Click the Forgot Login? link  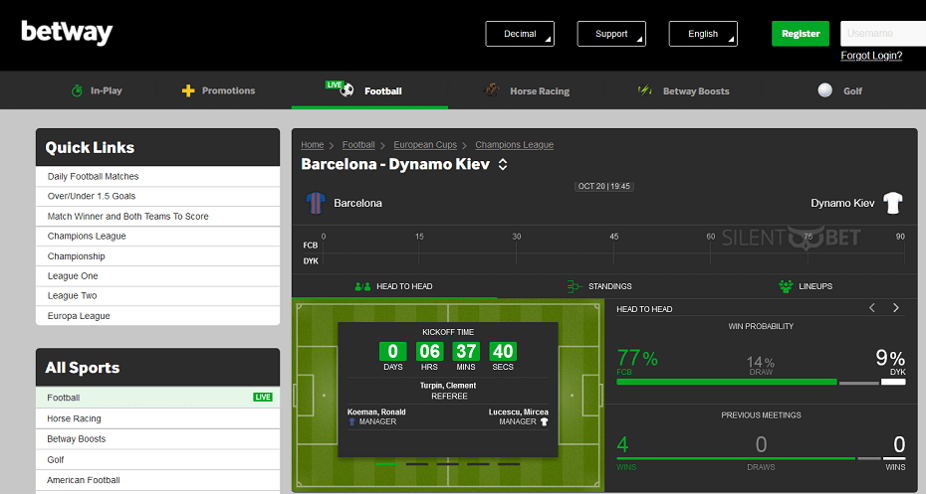(x=871, y=56)
